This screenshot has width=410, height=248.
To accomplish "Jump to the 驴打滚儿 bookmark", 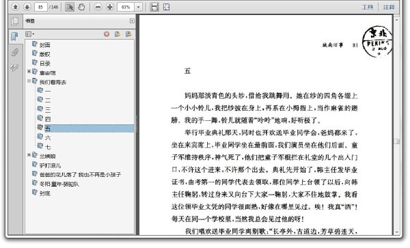I will click(x=50, y=165).
